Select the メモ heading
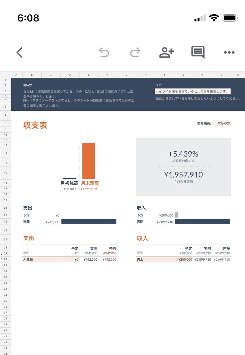245x355 pixels. [x=159, y=85]
